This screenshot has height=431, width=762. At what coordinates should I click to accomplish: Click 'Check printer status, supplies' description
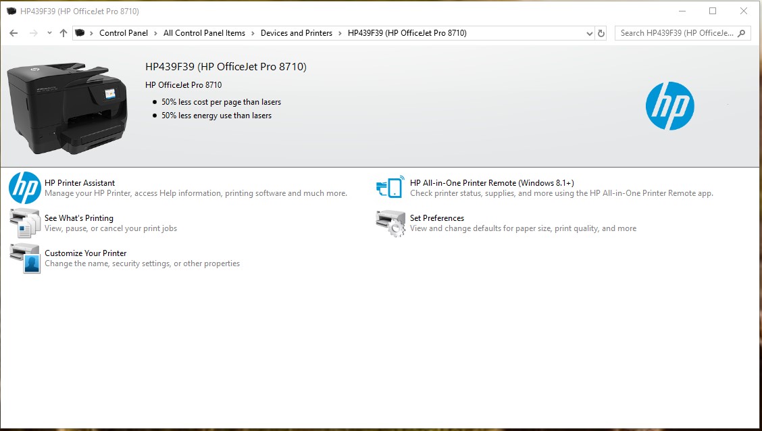pos(562,193)
